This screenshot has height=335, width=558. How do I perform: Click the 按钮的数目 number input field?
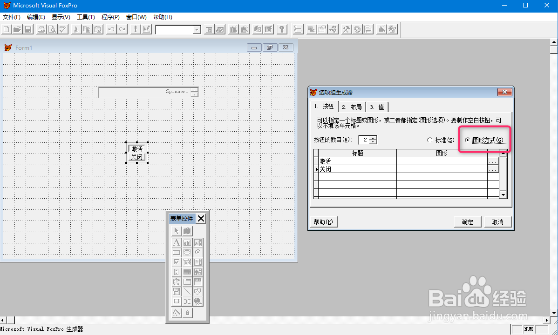pyautogui.click(x=364, y=140)
